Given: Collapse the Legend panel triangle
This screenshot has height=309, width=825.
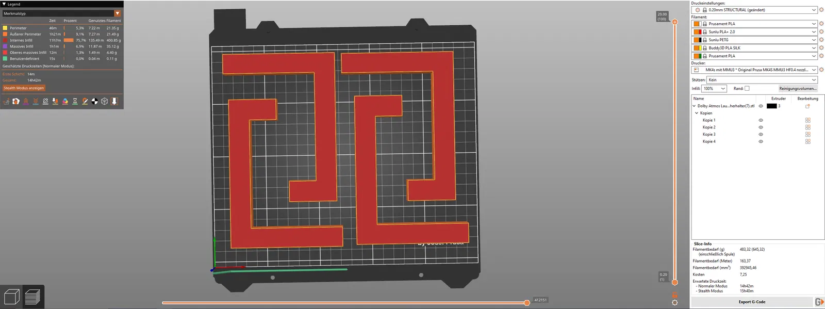Looking at the screenshot, I should point(4,4).
